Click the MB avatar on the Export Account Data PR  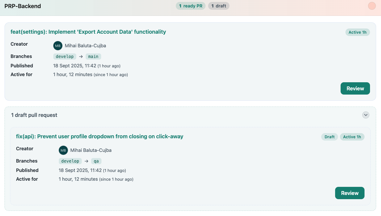(x=58, y=46)
